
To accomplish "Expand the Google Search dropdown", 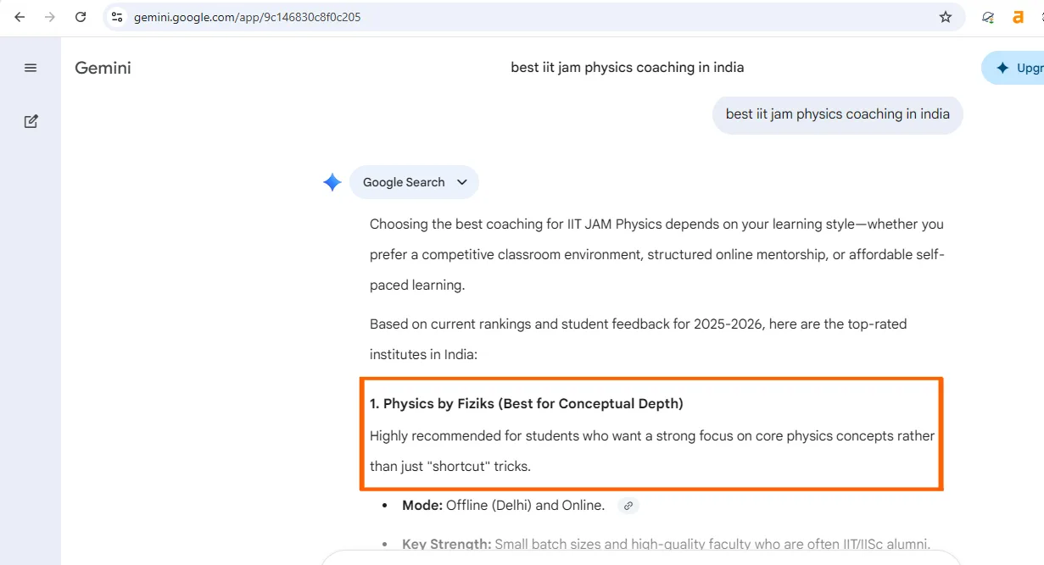I will 414,182.
